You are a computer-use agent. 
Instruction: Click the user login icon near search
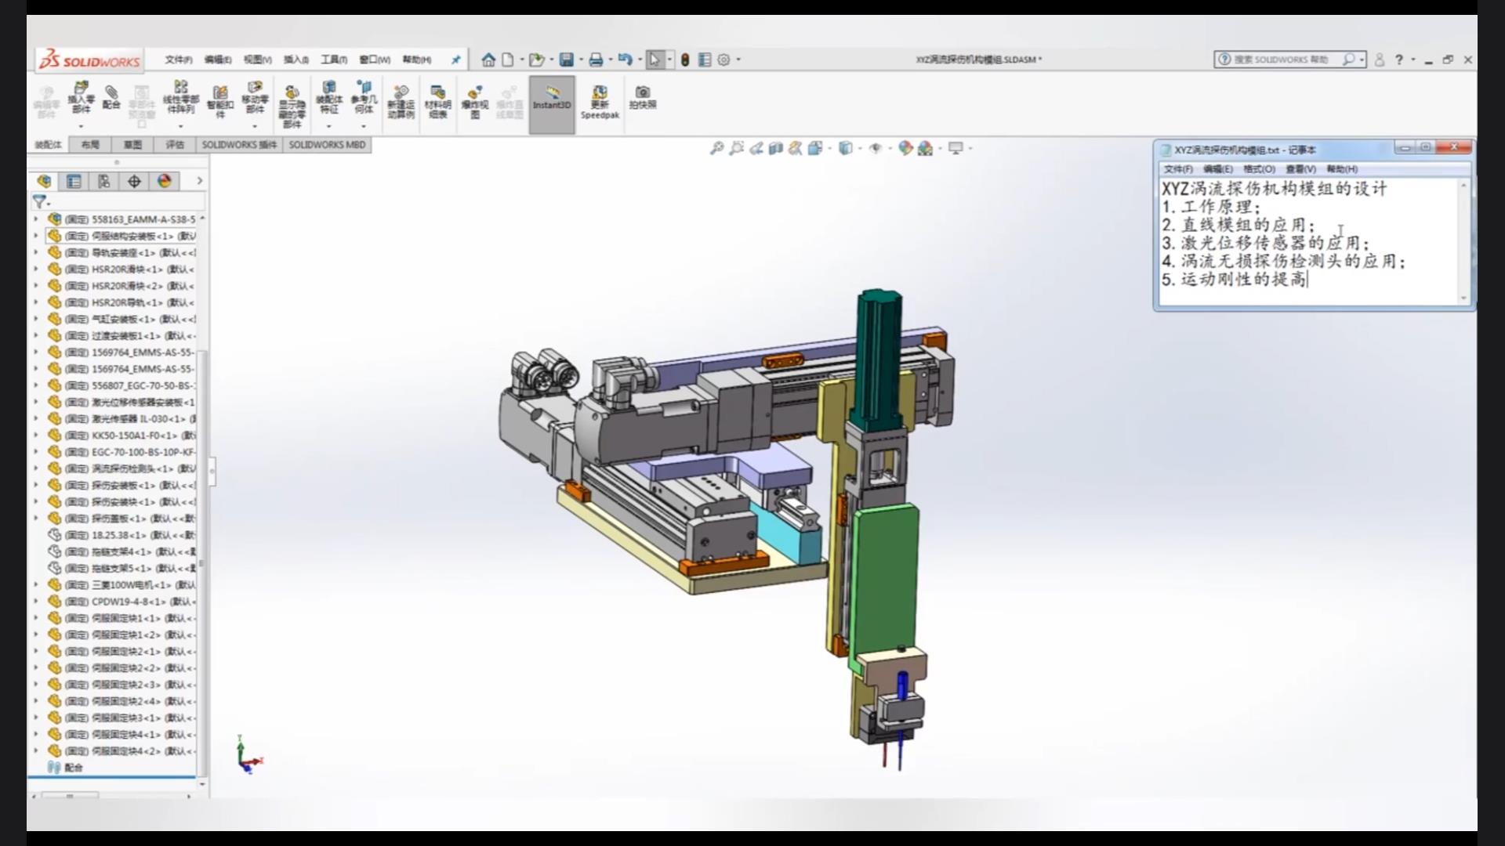(1380, 60)
